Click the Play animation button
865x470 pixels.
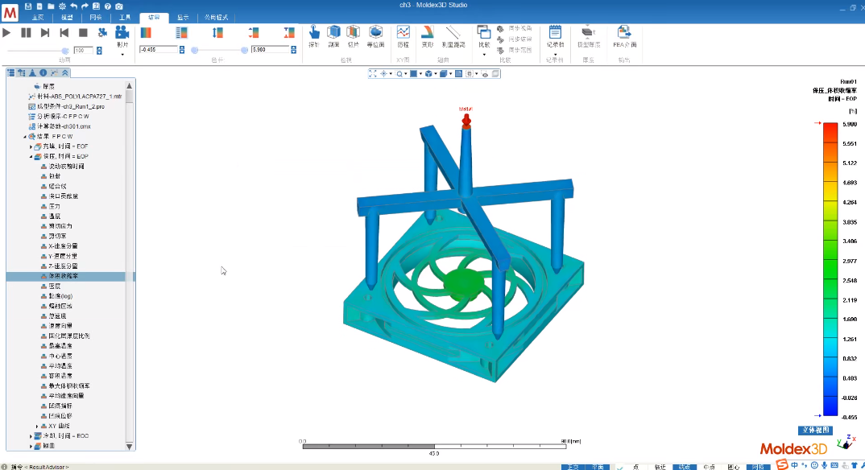click(6, 33)
